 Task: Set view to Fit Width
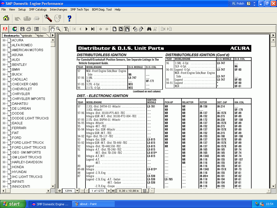[x=127, y=29]
